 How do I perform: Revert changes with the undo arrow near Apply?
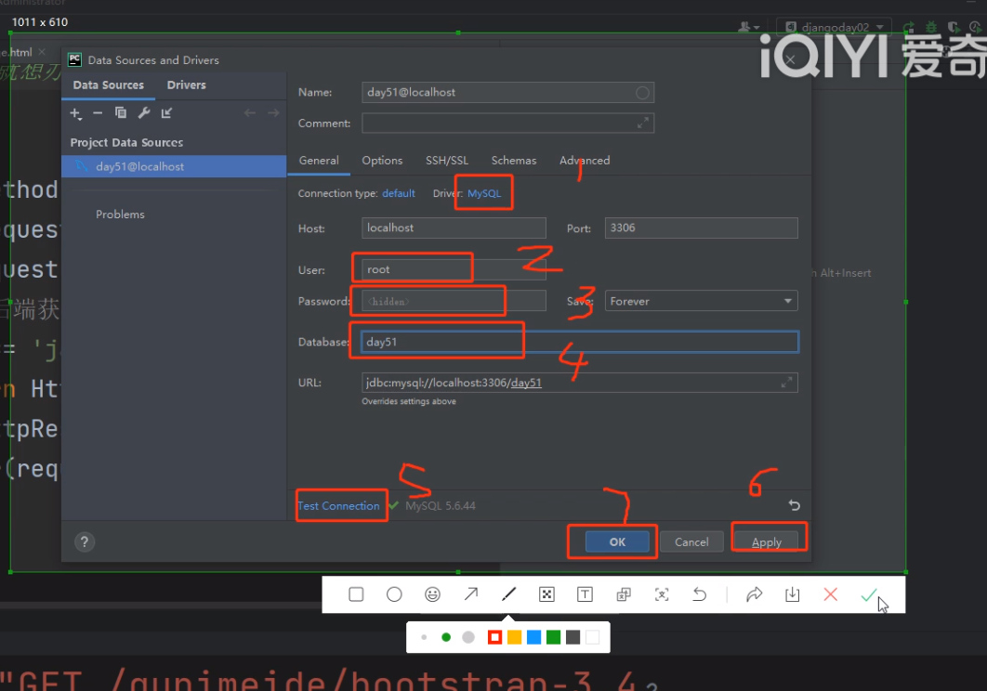(x=795, y=505)
